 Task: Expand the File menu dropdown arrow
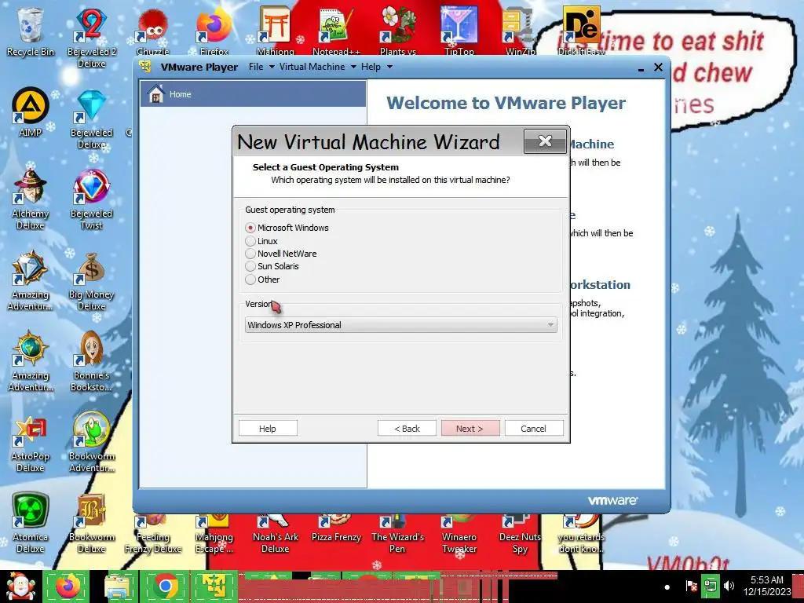click(x=272, y=67)
